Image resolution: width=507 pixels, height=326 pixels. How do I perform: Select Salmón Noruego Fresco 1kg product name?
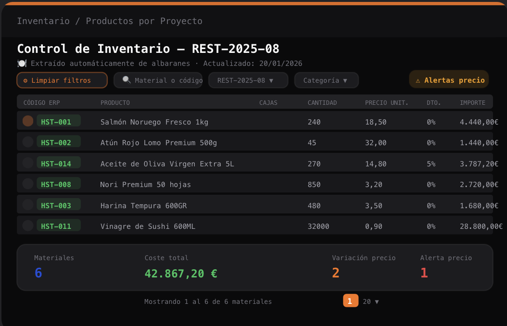click(x=154, y=122)
